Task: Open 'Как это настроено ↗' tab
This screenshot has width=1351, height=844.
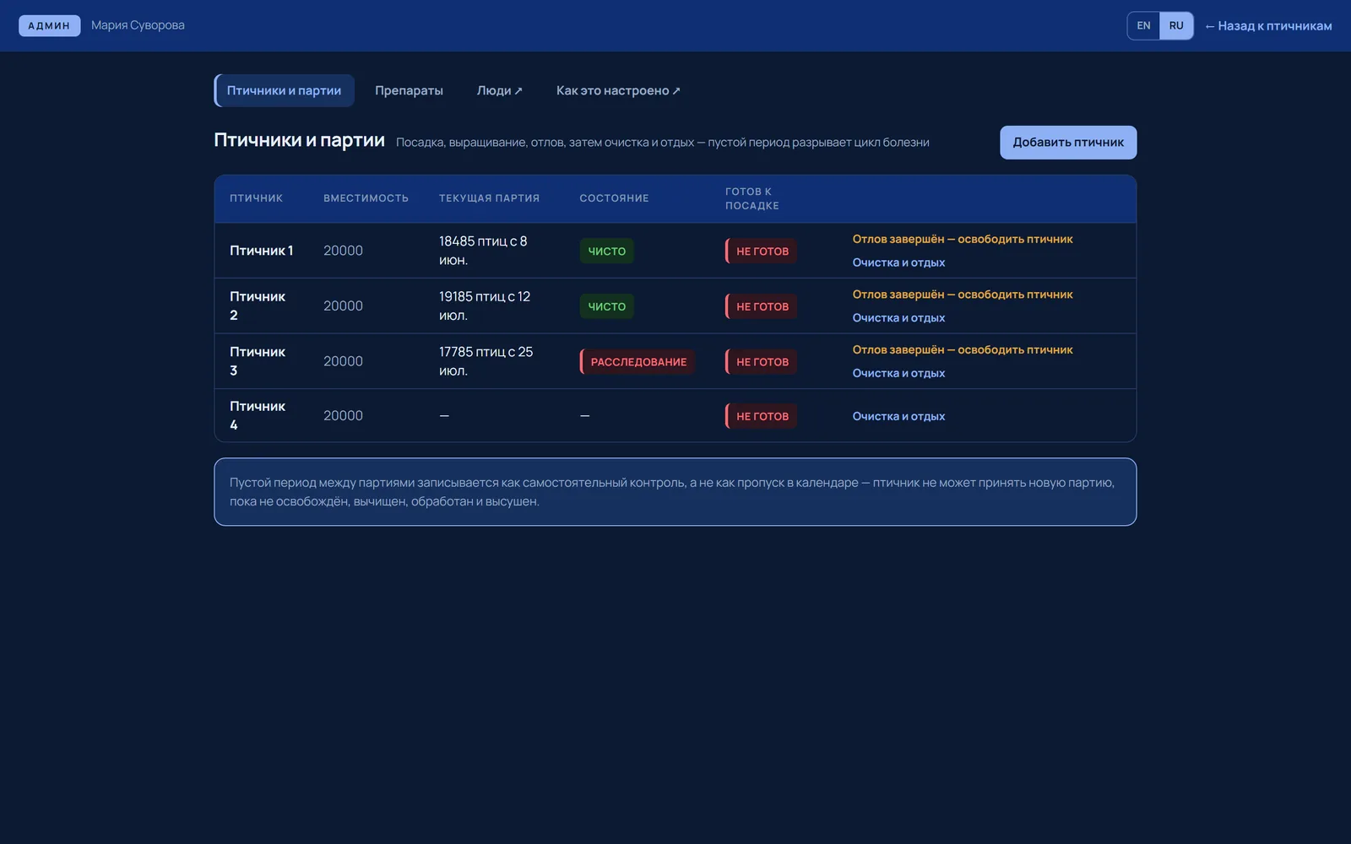Action: (618, 90)
